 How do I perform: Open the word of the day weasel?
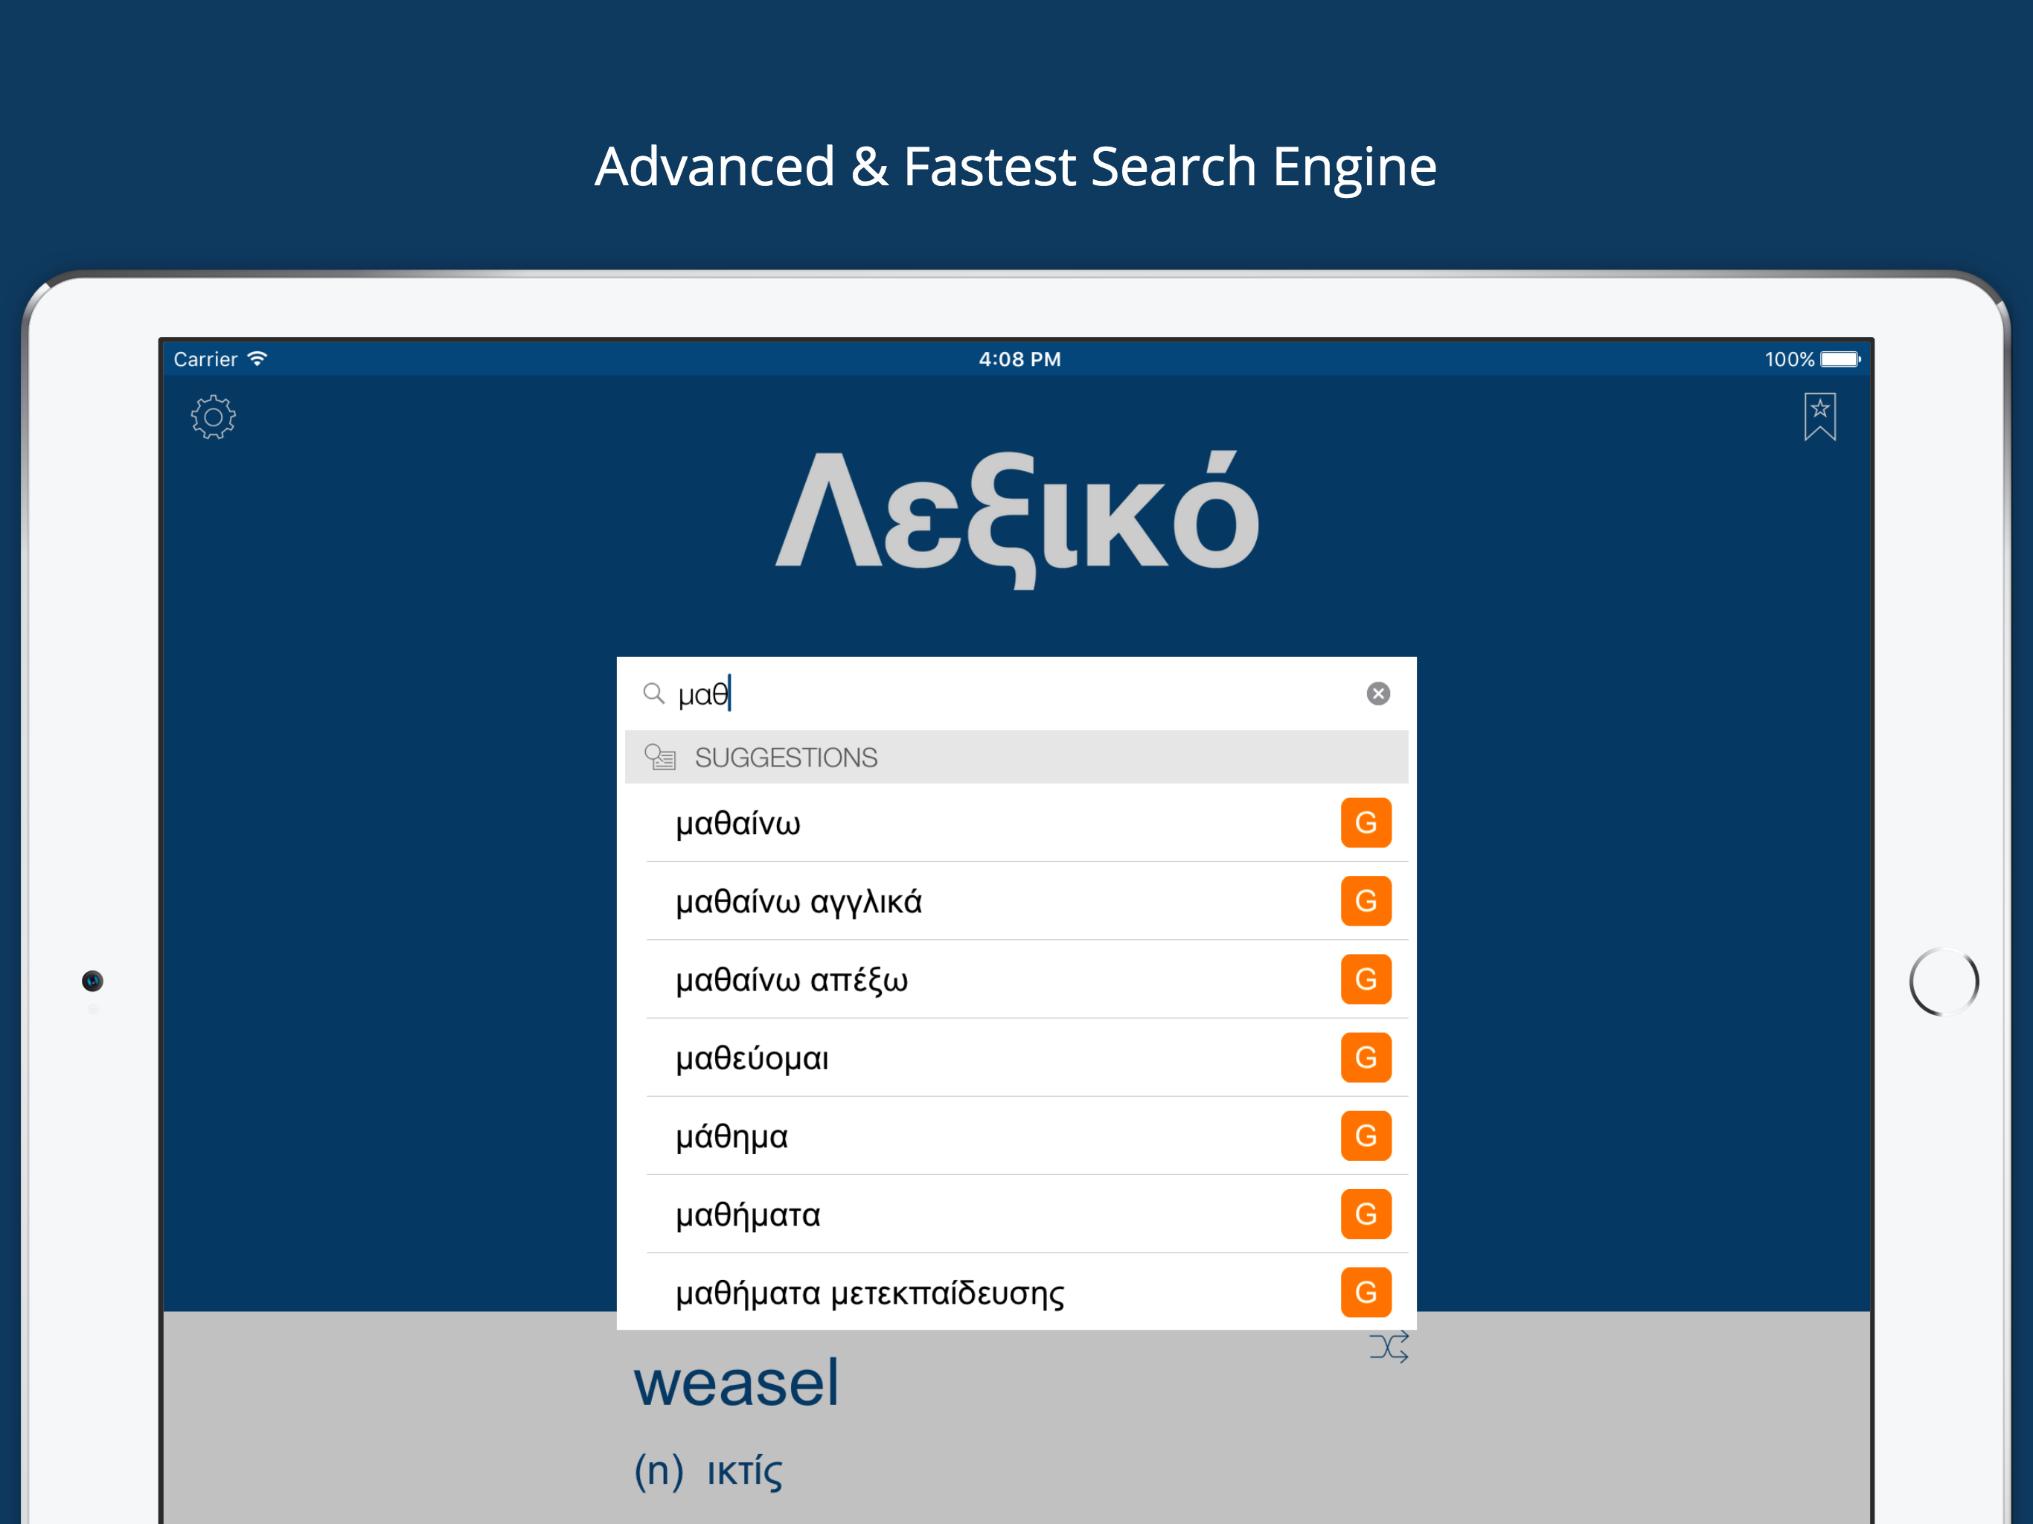[735, 1383]
